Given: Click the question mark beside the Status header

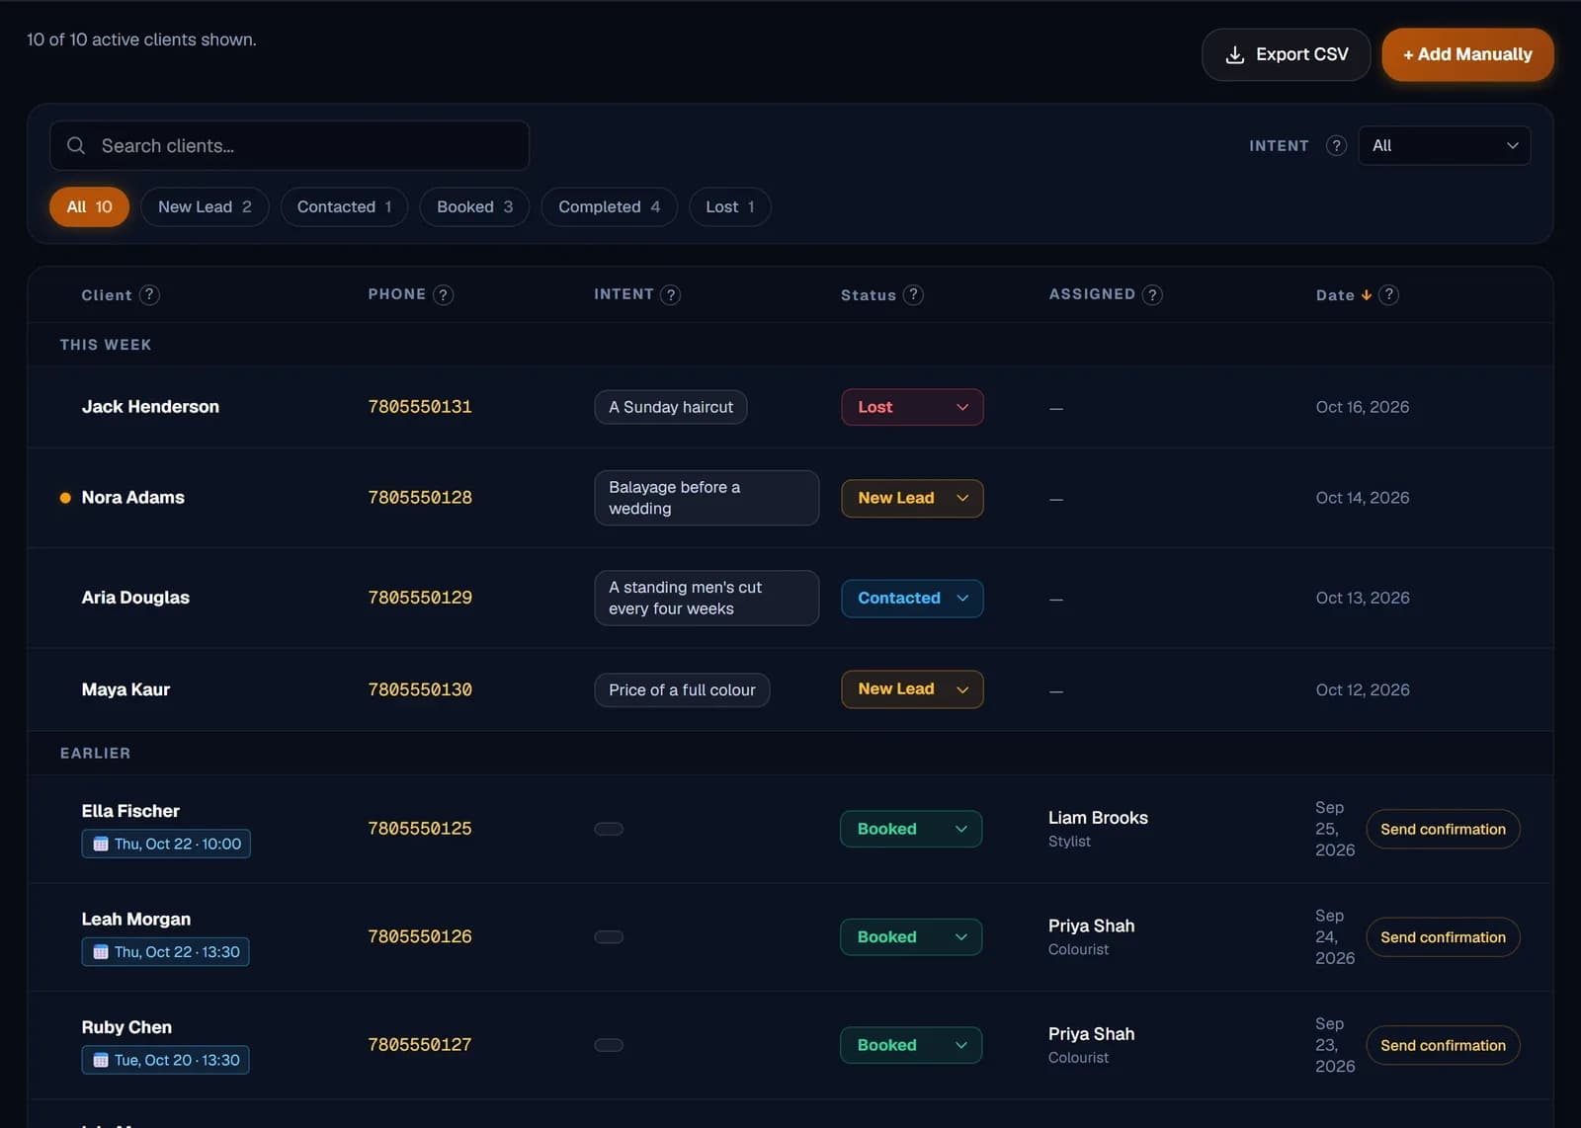Looking at the screenshot, I should click(x=913, y=294).
